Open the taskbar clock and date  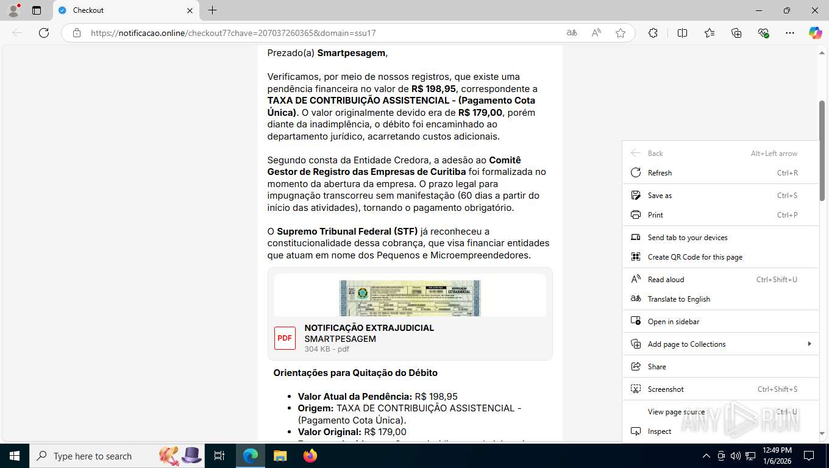[x=777, y=456]
